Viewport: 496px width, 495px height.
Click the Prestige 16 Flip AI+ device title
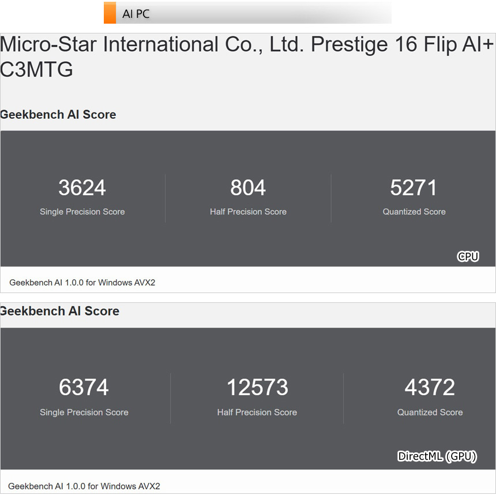coord(247,57)
